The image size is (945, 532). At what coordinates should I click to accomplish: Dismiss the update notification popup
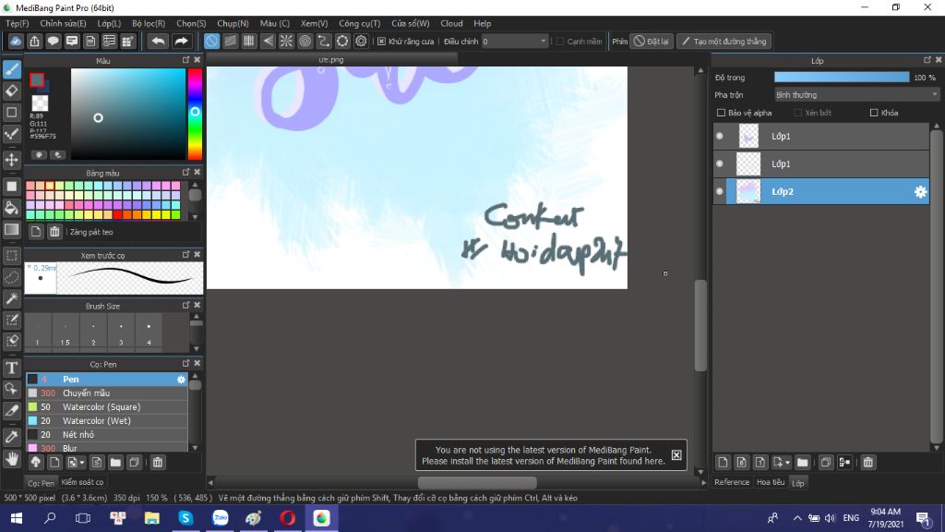pyautogui.click(x=676, y=455)
